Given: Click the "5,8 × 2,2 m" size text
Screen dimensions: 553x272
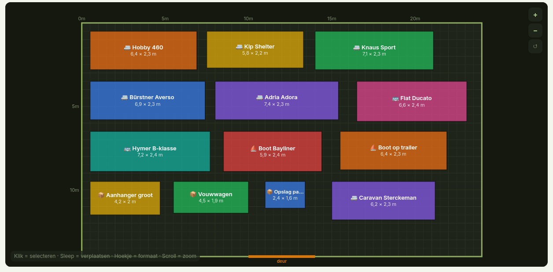Looking at the screenshot, I should [255, 53].
